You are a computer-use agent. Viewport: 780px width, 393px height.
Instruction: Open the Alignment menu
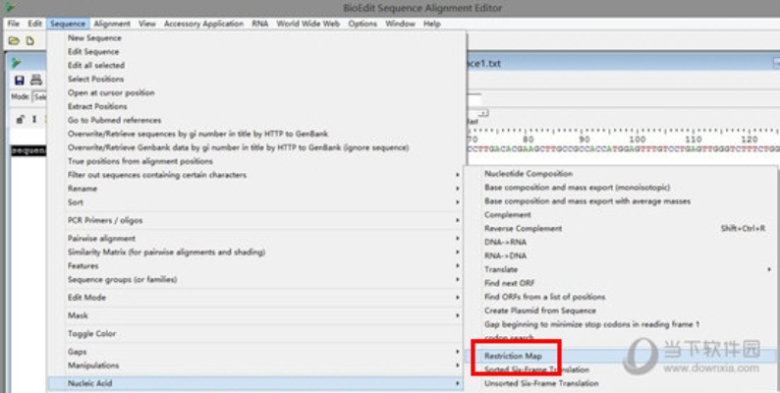point(112,24)
